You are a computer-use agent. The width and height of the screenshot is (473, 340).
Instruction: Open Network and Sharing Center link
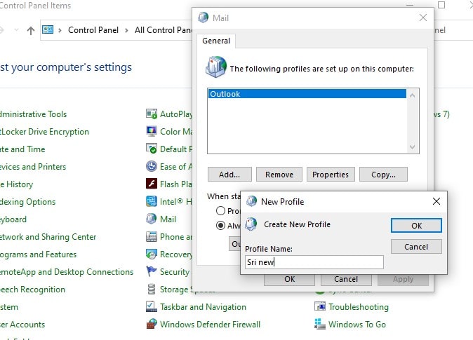(48, 237)
